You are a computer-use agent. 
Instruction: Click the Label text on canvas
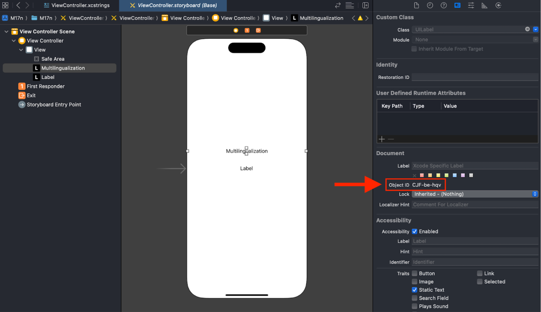point(246,168)
